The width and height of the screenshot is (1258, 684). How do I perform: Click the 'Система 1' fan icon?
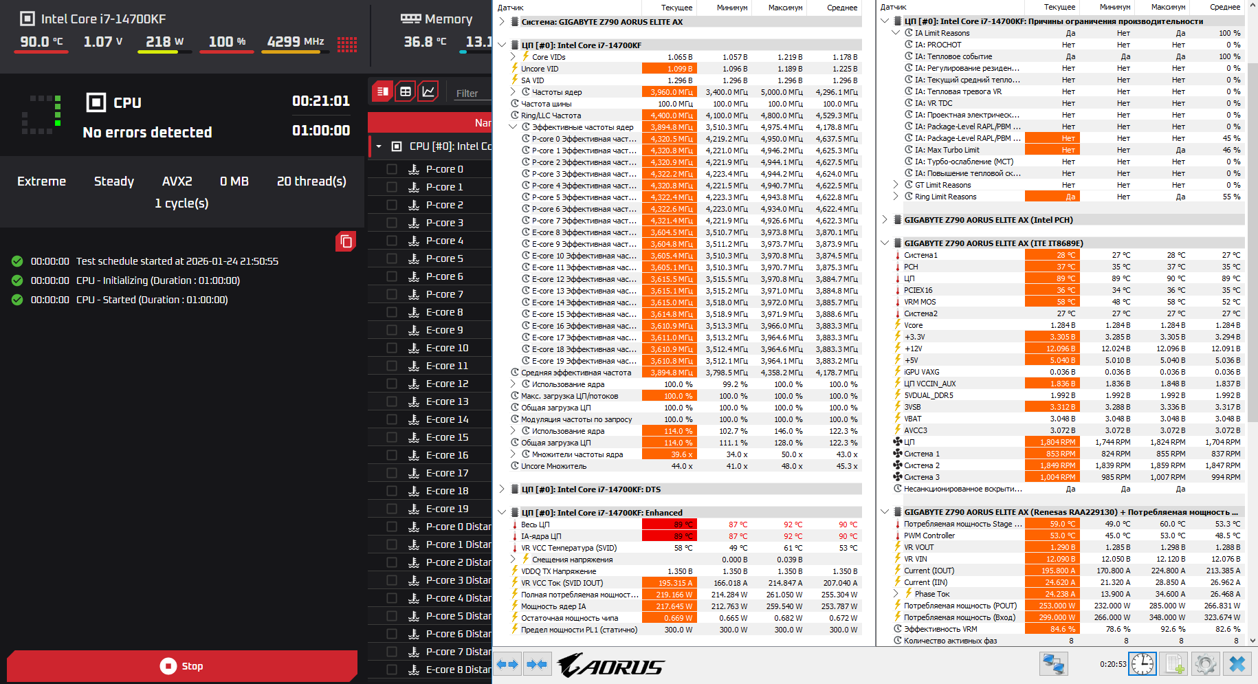pyautogui.click(x=897, y=454)
